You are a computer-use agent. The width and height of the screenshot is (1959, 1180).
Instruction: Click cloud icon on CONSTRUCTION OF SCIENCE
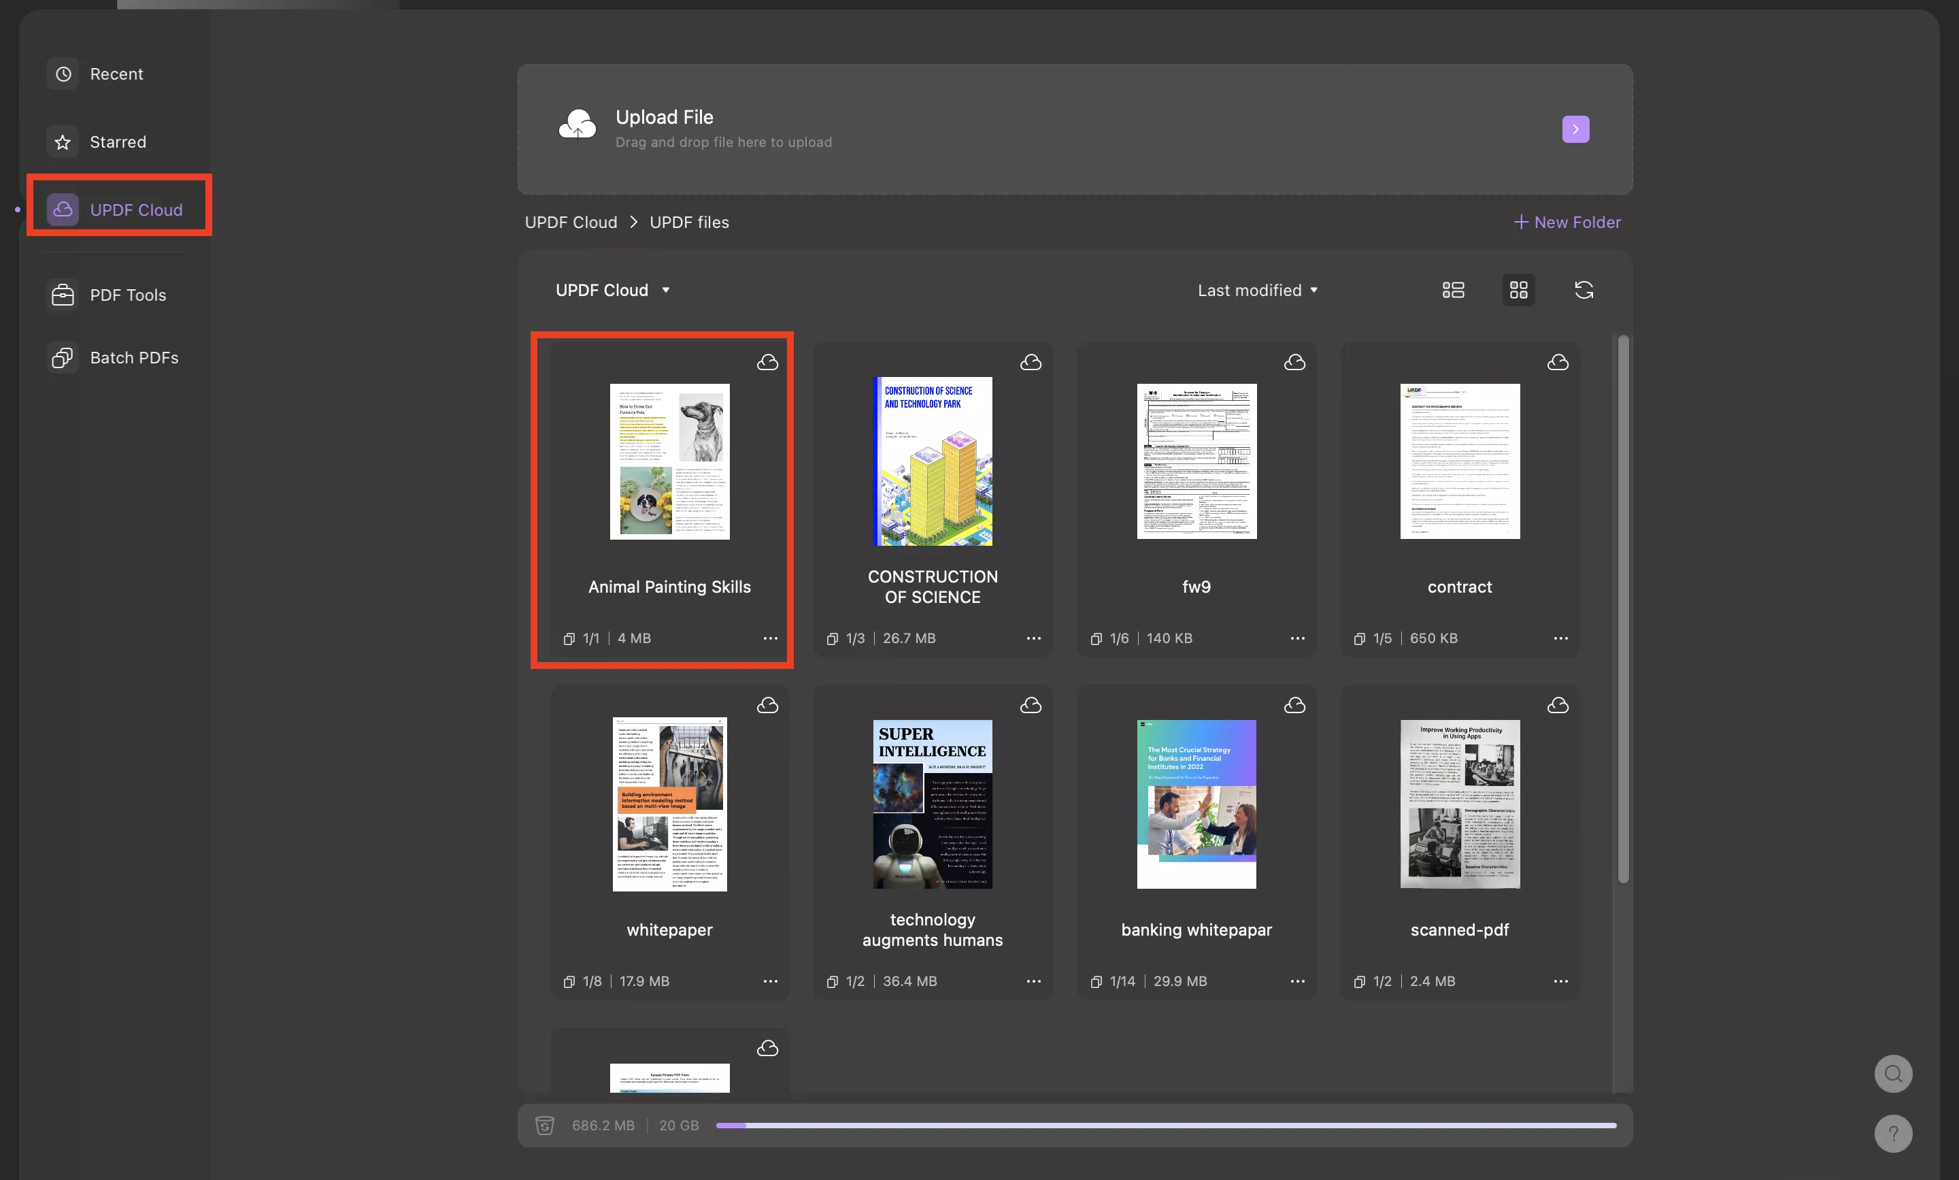point(1031,363)
